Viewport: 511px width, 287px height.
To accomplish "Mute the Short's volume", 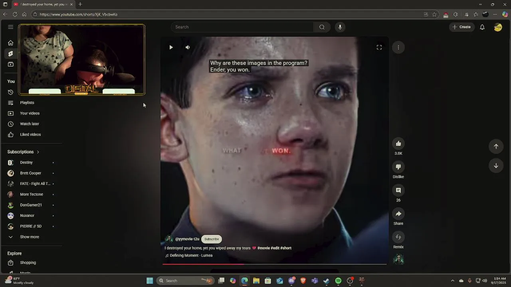I will [x=188, y=47].
